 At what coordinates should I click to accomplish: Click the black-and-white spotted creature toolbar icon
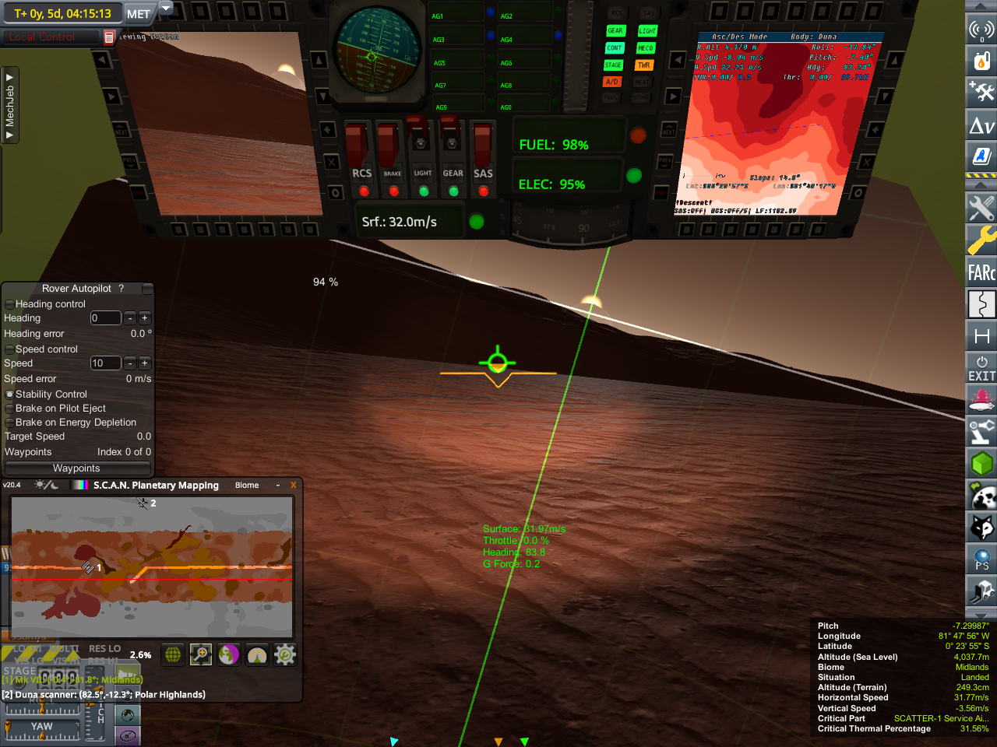[981, 496]
